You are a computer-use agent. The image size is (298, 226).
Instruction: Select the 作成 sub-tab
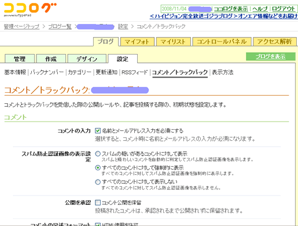pos(51,59)
